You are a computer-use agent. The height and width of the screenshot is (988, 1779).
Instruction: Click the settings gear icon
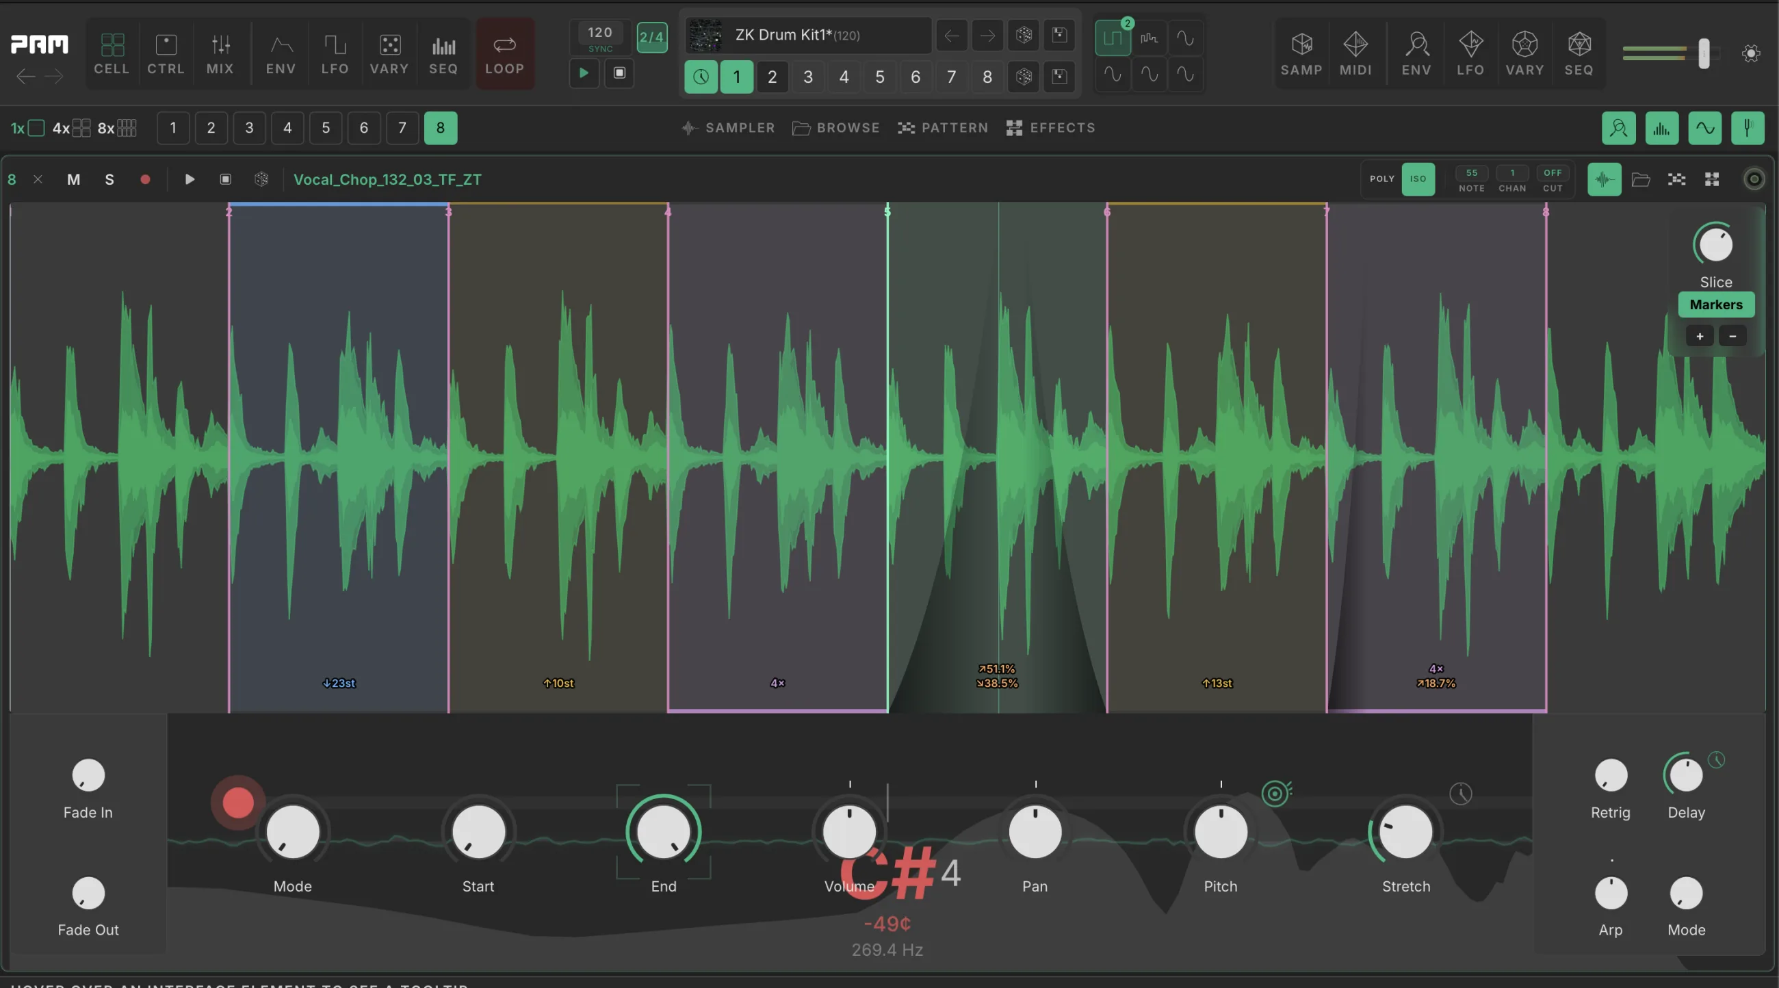pyautogui.click(x=1751, y=53)
